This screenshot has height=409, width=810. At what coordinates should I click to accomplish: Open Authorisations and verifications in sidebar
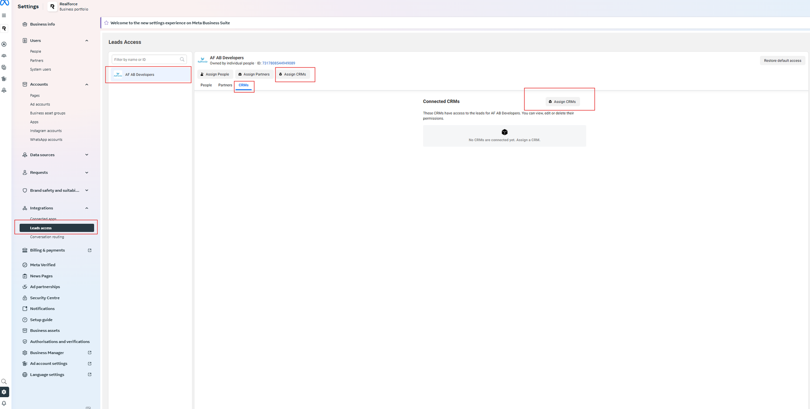[x=60, y=342]
